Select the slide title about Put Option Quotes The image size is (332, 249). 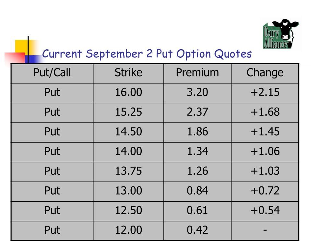(147, 54)
